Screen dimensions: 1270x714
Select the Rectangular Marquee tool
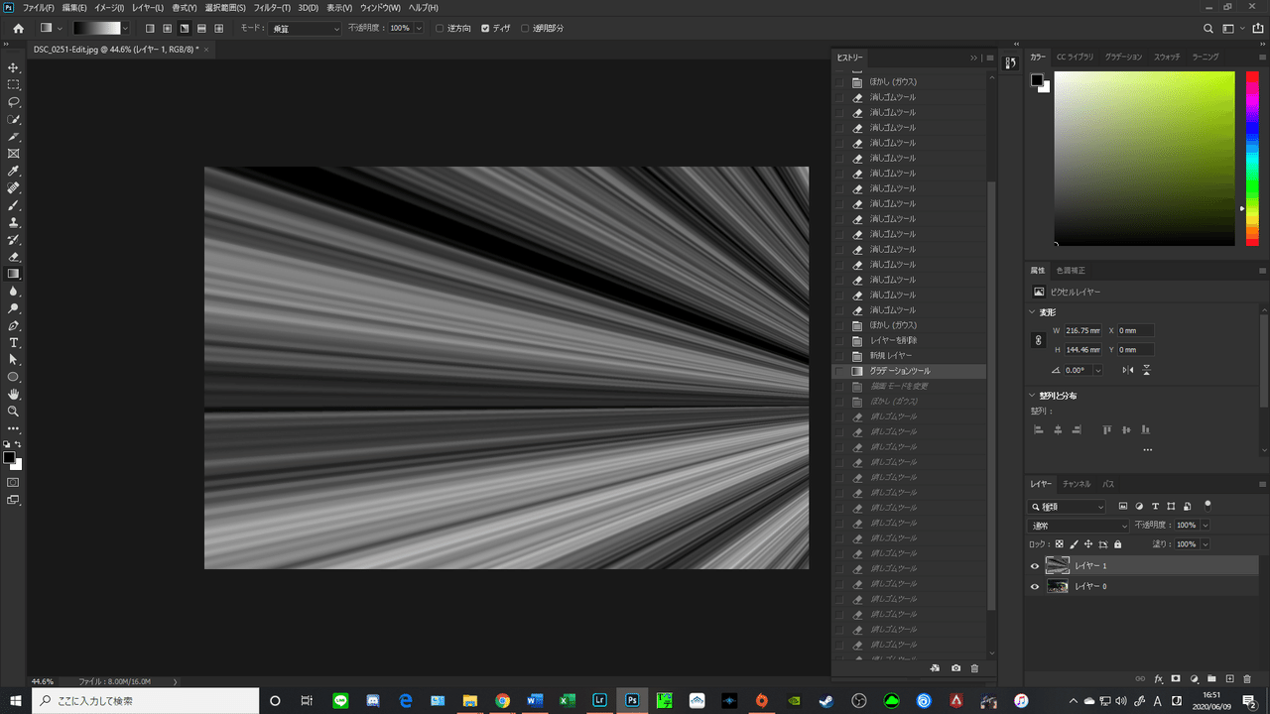pyautogui.click(x=14, y=85)
